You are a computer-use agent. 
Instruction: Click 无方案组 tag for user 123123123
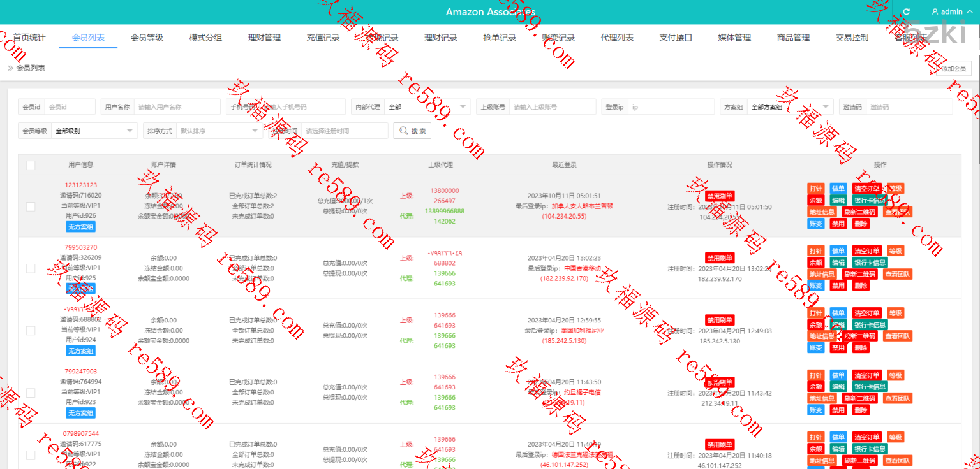(80, 226)
